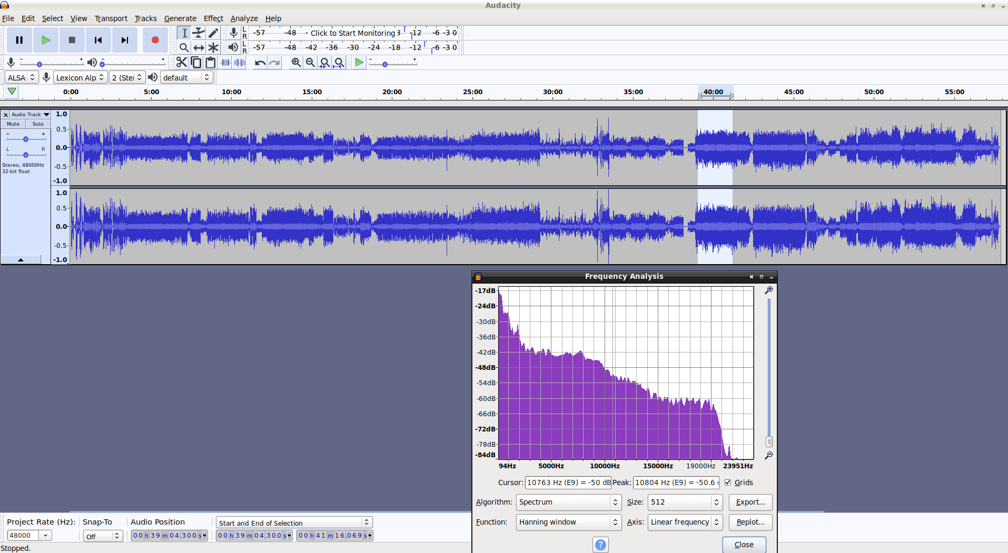Open the Snap-To Off dropdown
The width and height of the screenshot is (1008, 553).
tap(103, 536)
